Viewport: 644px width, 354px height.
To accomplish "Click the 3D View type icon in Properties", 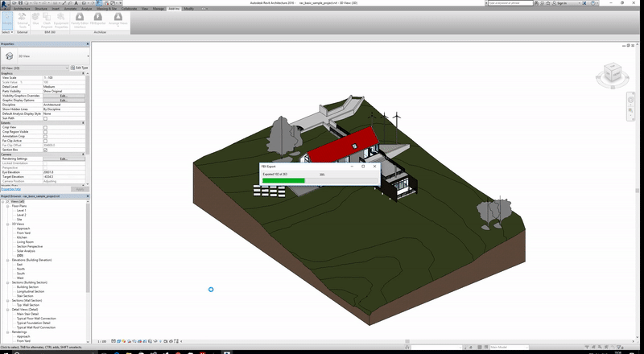I will coord(10,56).
